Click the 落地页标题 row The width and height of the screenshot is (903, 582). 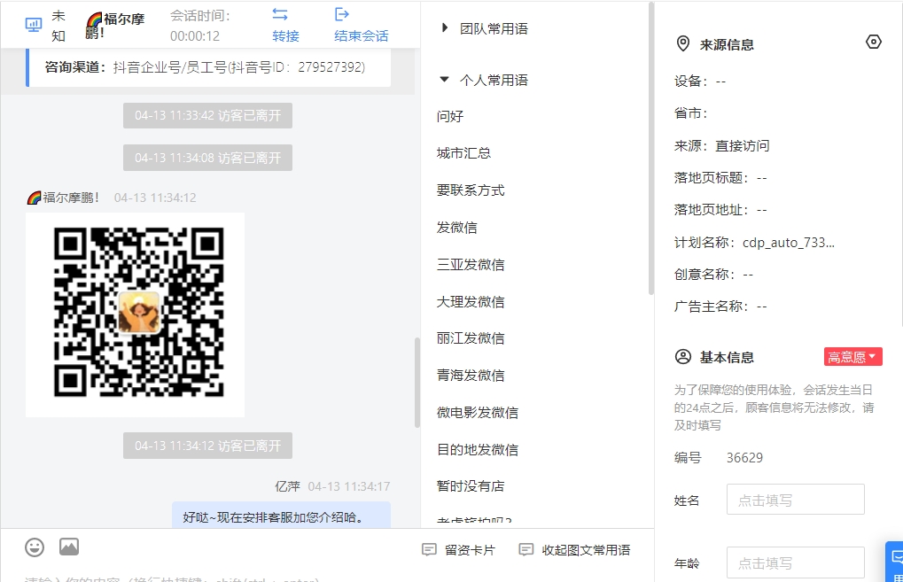(721, 178)
